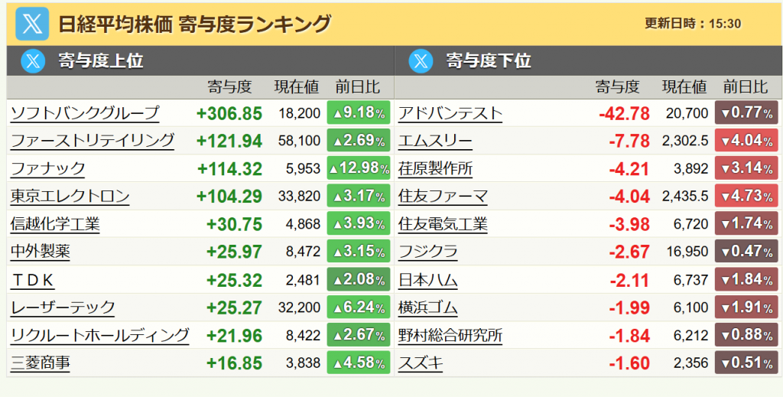Click the X icon next to 寄与度上位
Viewport: 783px width, 397px height.
(32, 60)
